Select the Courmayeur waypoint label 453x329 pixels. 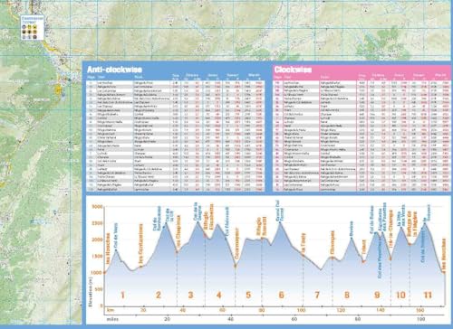click(x=236, y=243)
